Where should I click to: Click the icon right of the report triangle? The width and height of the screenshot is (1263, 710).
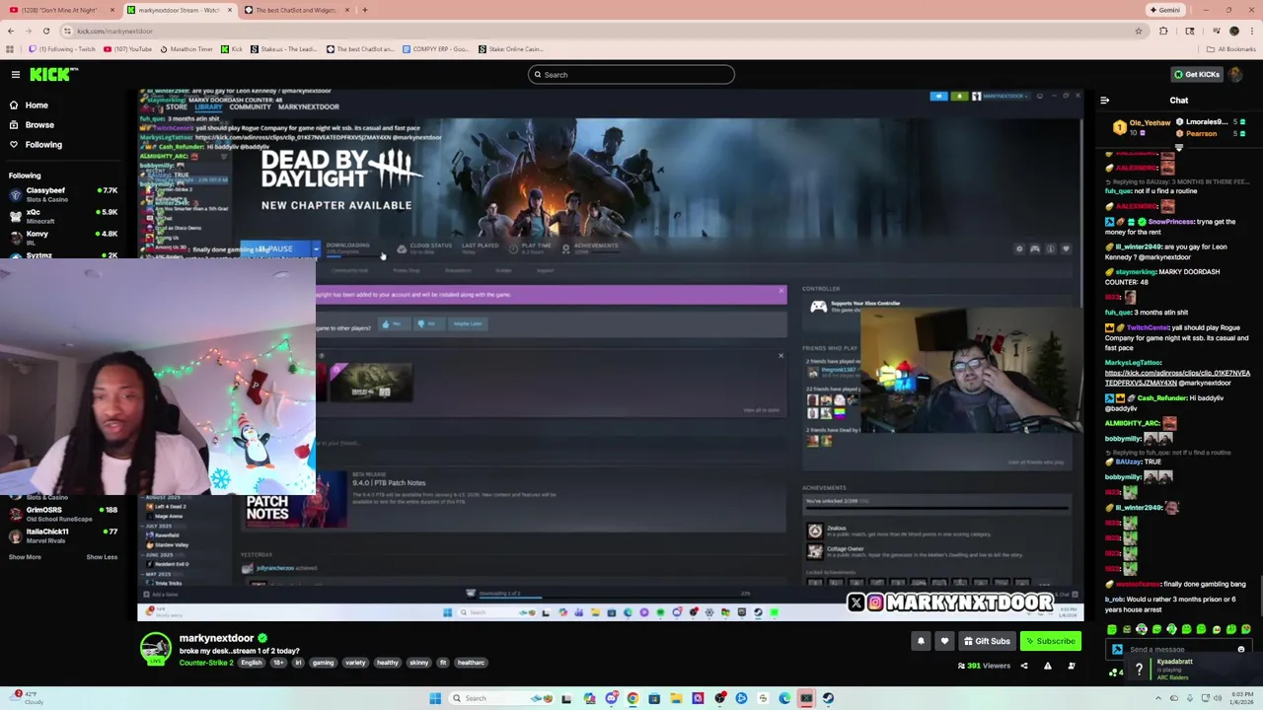click(1072, 667)
